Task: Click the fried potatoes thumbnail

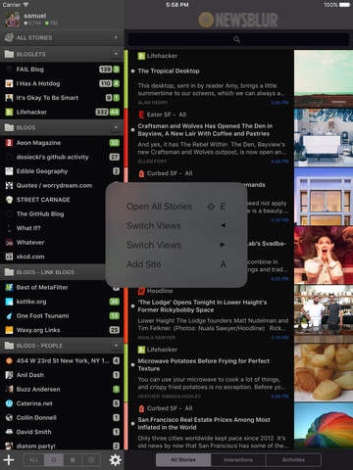Action: (x=324, y=373)
